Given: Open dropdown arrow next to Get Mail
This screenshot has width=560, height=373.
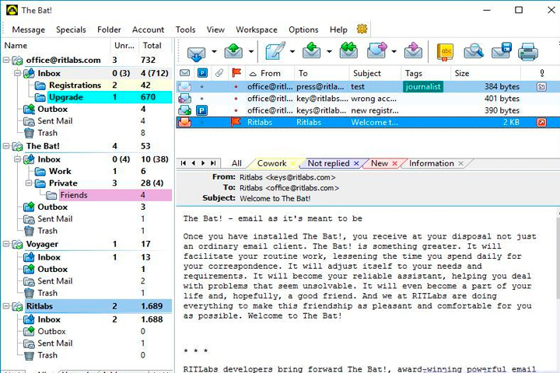Looking at the screenshot, I should pyautogui.click(x=214, y=52).
